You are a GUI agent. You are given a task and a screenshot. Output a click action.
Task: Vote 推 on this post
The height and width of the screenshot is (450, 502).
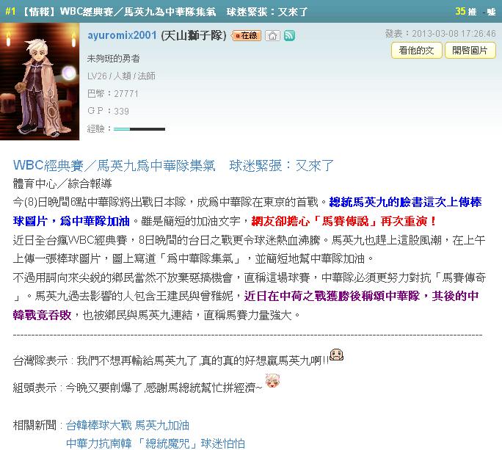(472, 12)
